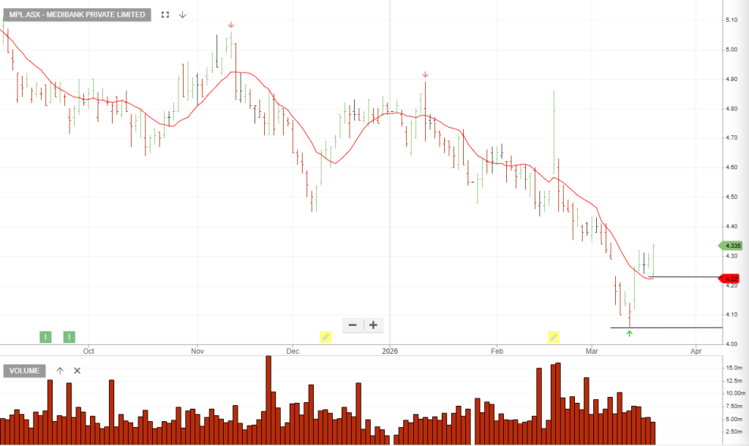Close the Volume indicator panel
This screenshot has height=446, width=749.
77,371
